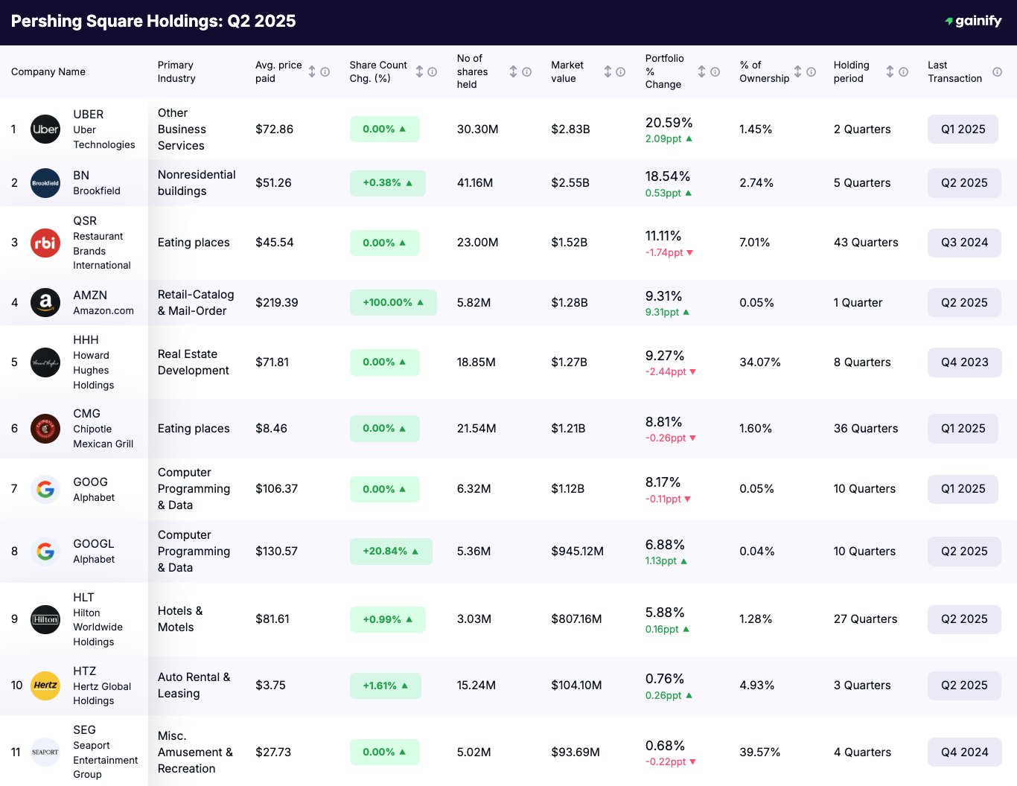Sort by Market value
This screenshot has height=786, width=1017.
click(608, 71)
